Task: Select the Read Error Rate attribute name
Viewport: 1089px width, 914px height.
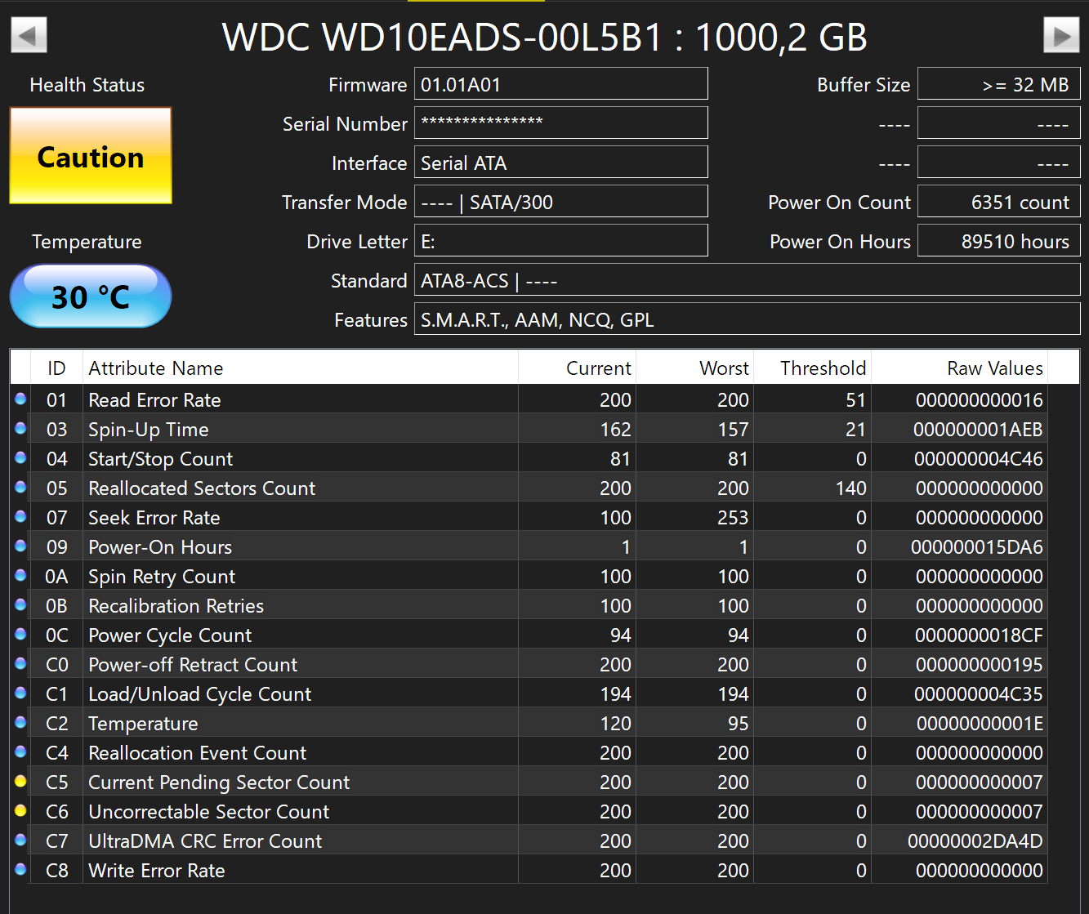Action: (154, 400)
